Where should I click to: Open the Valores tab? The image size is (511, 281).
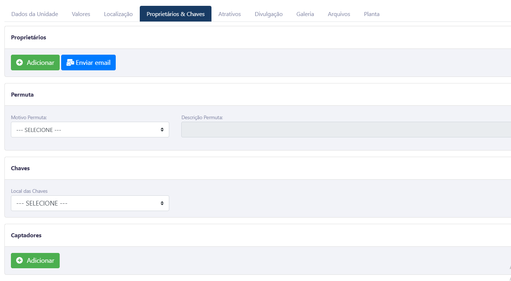81,14
